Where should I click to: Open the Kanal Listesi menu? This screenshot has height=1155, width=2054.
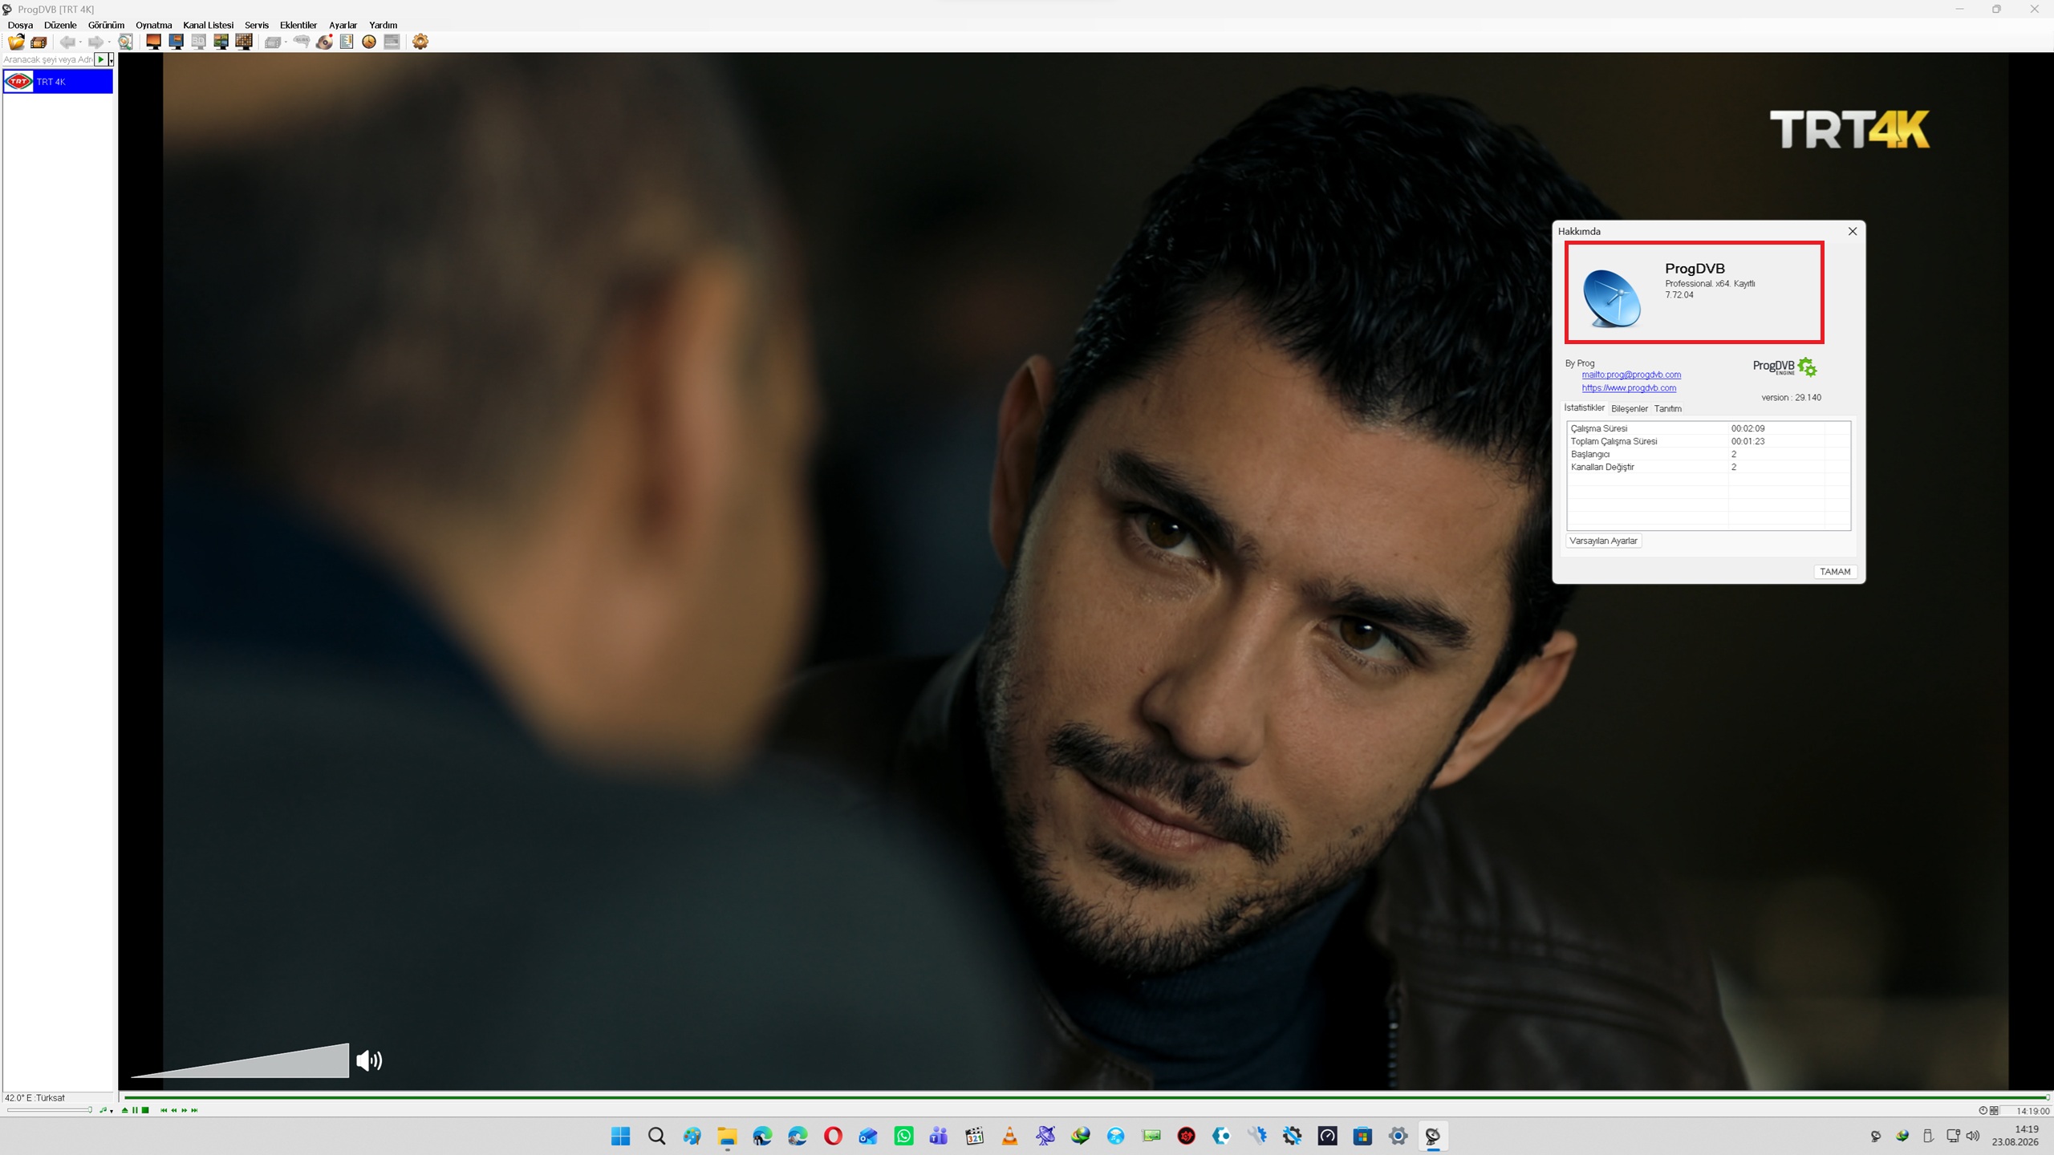tap(208, 25)
